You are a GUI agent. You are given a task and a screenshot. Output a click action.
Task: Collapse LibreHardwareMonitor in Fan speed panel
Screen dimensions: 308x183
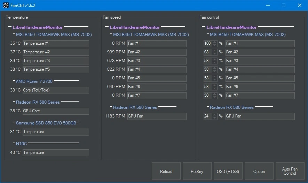[x=106, y=26]
